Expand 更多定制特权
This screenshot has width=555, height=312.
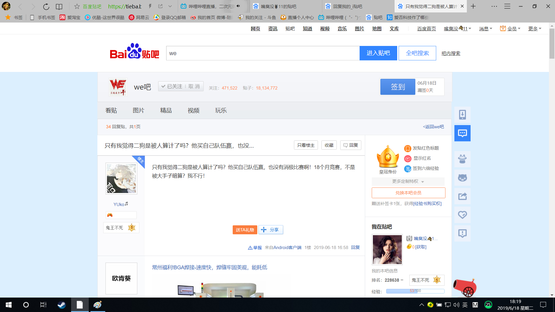(408, 181)
